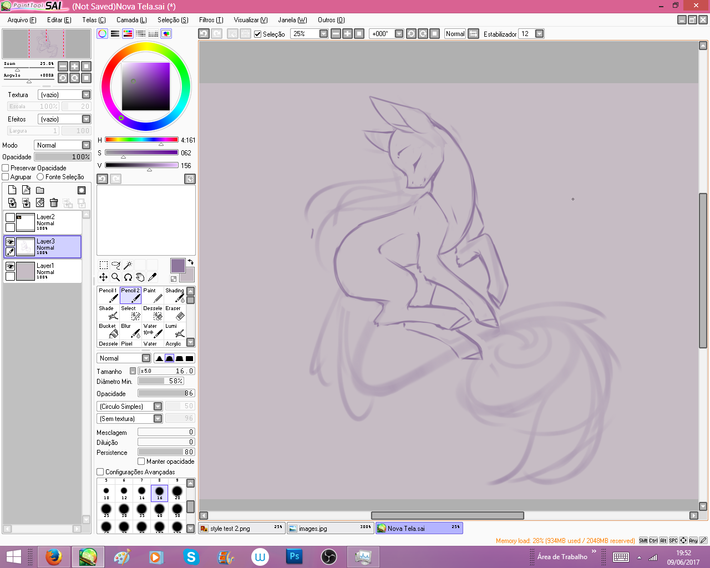Check the Agrupar option
Screen dimensions: 710x568
[x=6, y=177]
